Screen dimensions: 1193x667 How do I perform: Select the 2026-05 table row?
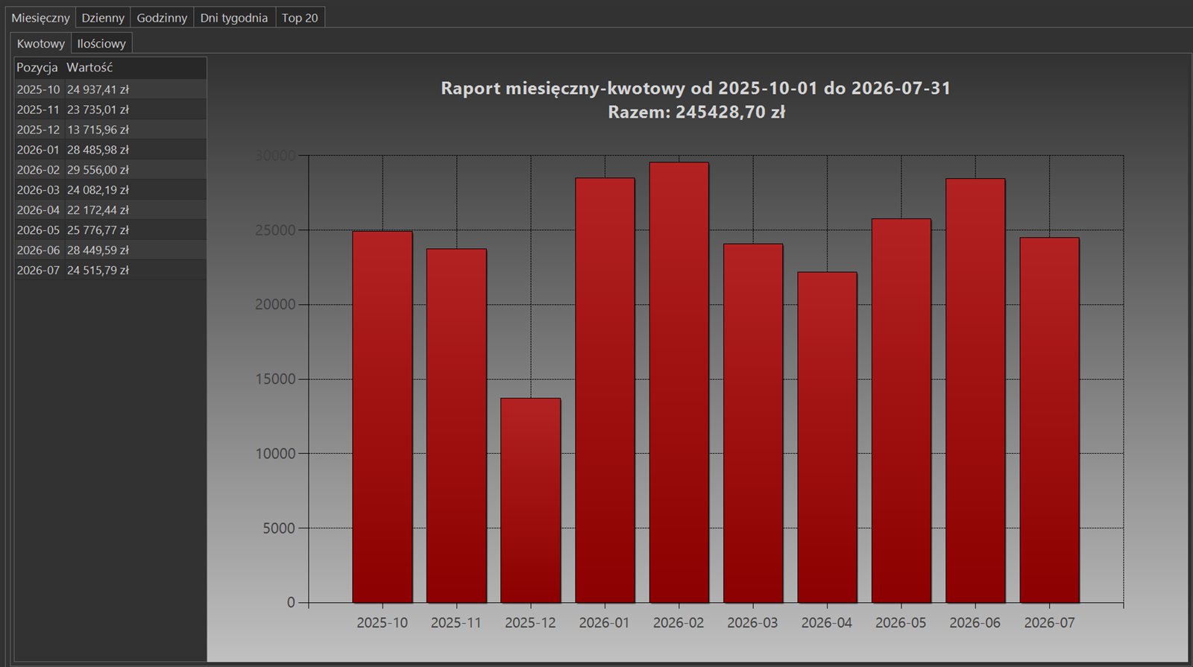click(x=110, y=230)
